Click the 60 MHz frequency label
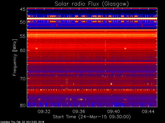The image size is (165, 123). pos(23,50)
